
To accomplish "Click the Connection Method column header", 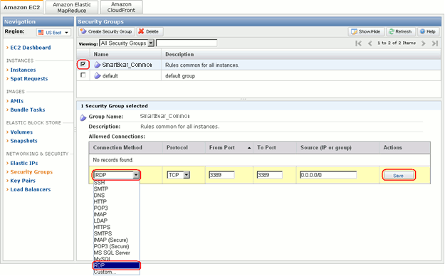I will (126, 148).
